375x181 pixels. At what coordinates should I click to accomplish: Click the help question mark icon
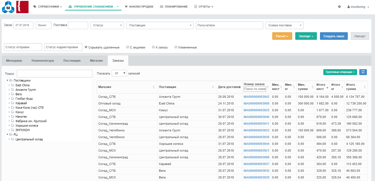click(x=339, y=7)
